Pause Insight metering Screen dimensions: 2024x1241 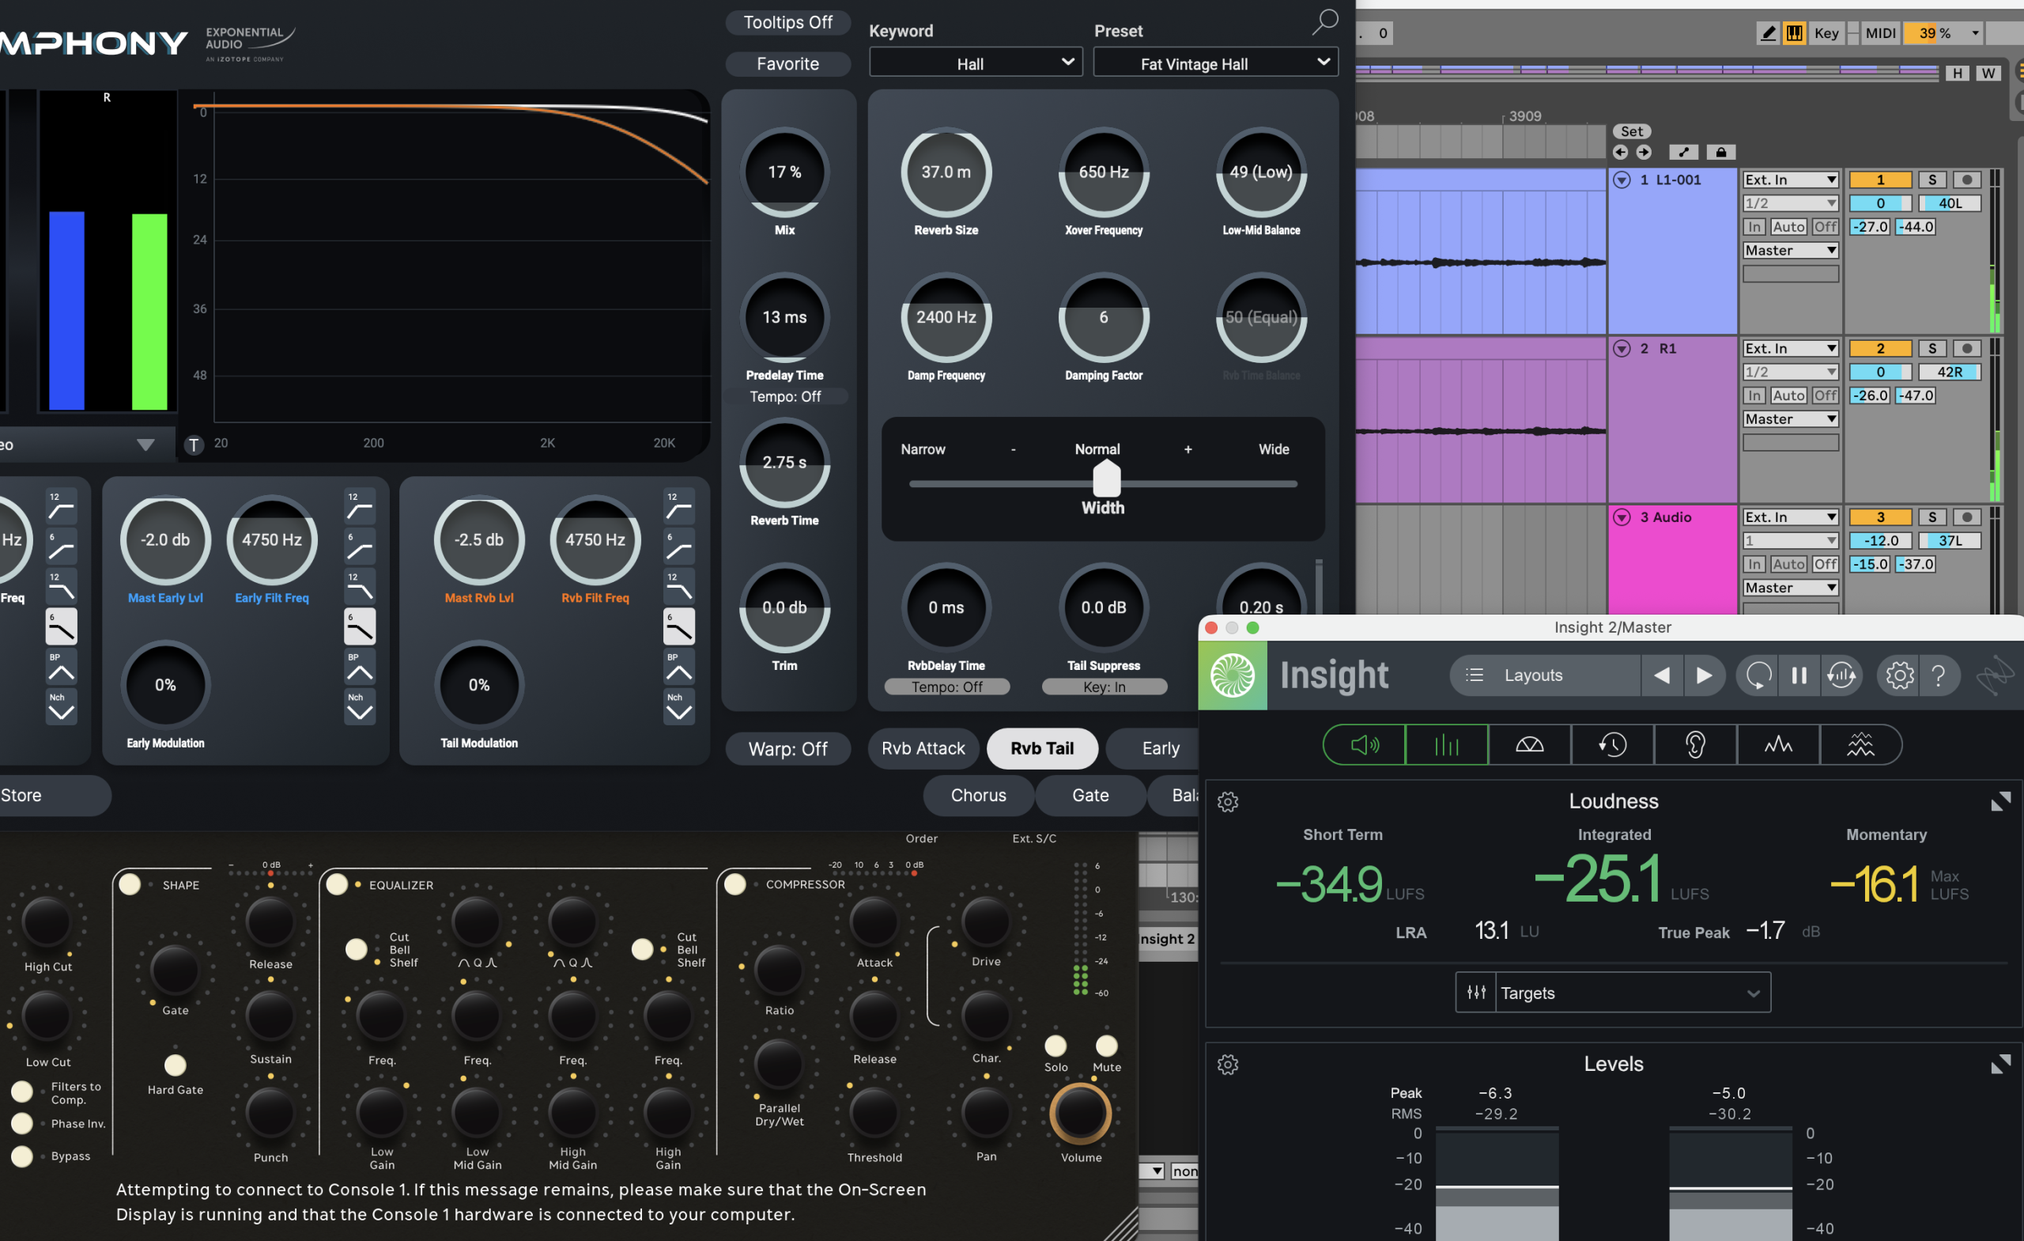tap(1799, 675)
